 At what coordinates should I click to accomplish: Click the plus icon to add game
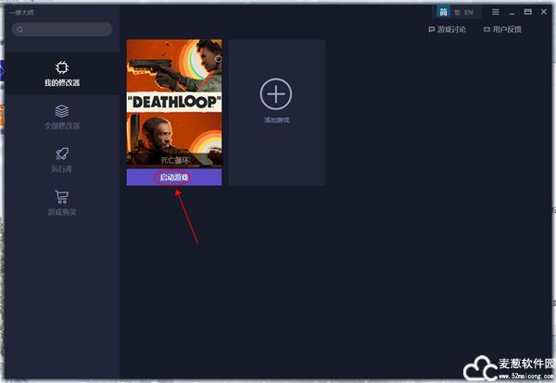[x=276, y=93]
